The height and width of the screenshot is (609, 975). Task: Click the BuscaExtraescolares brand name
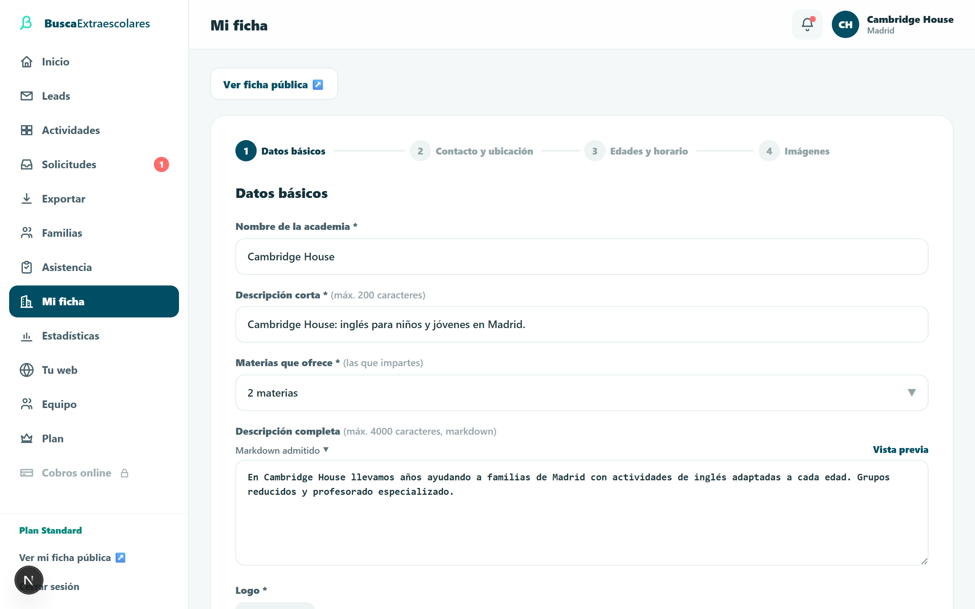pyautogui.click(x=97, y=23)
